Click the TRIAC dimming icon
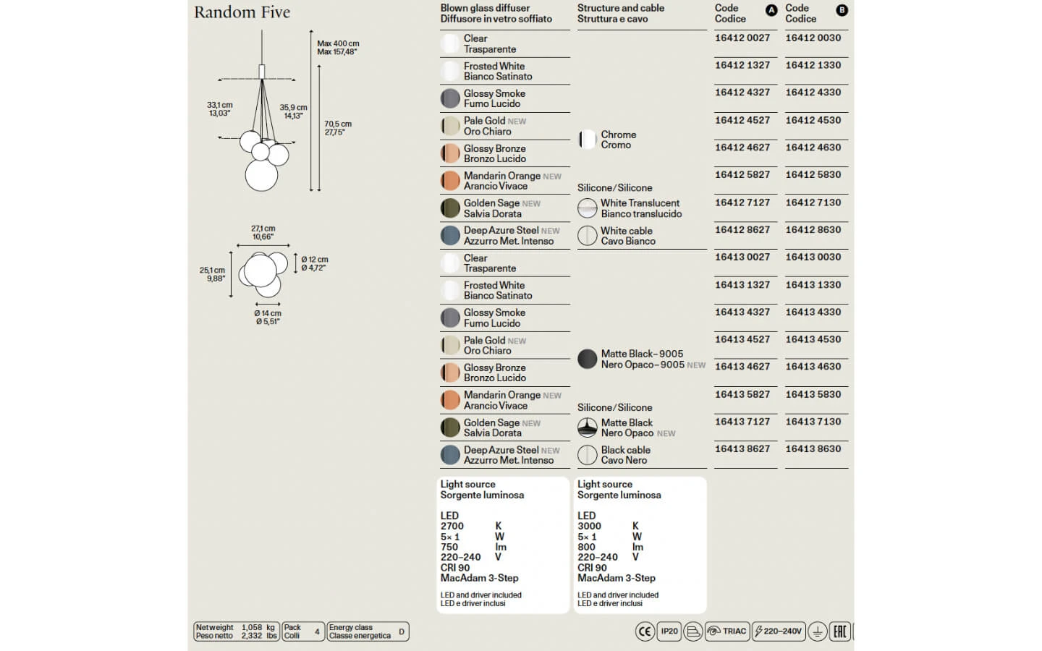 (x=727, y=631)
